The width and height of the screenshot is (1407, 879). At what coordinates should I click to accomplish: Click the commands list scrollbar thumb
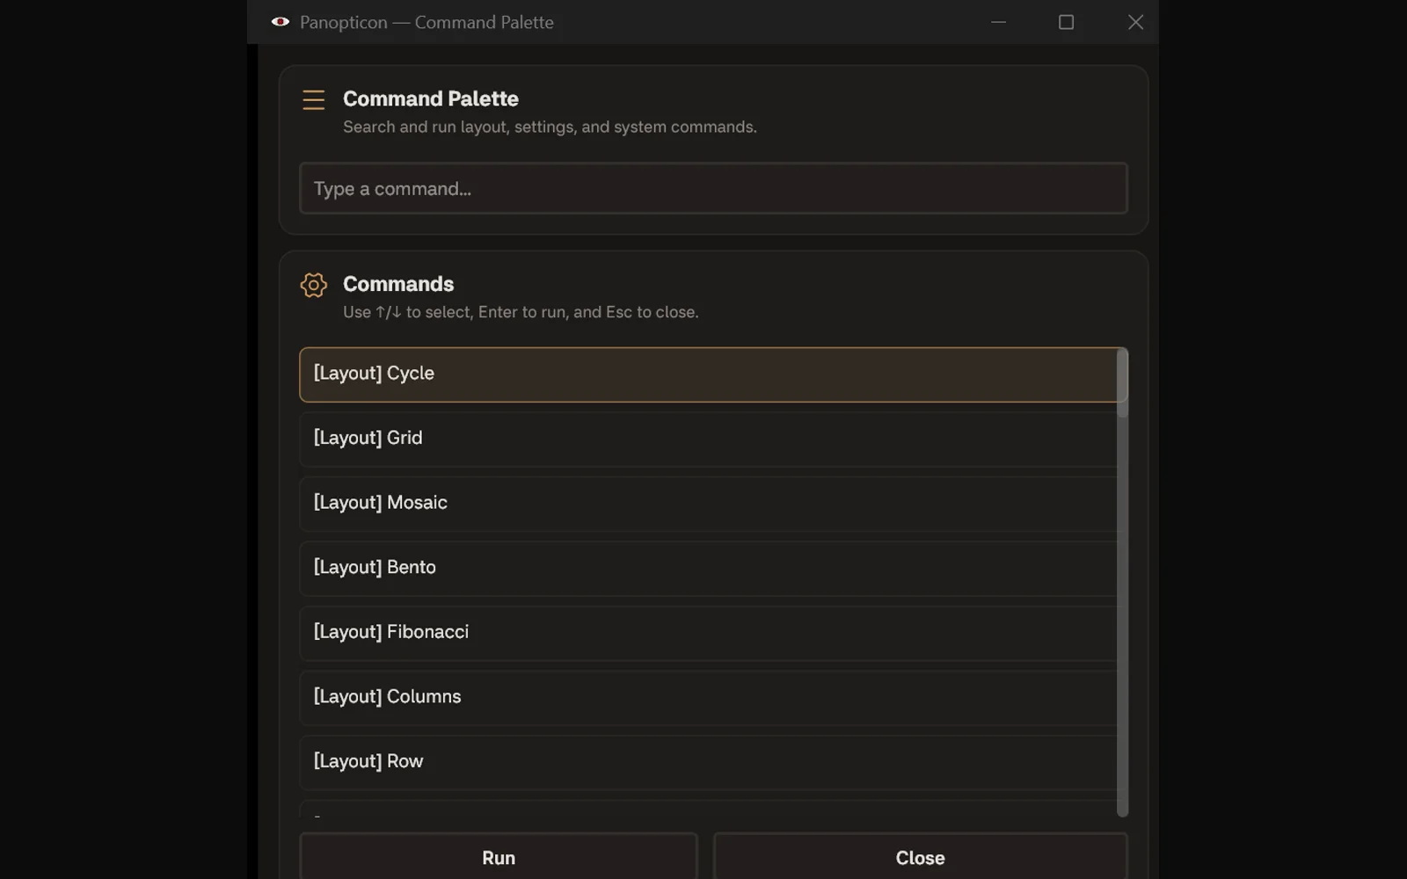tap(1122, 383)
